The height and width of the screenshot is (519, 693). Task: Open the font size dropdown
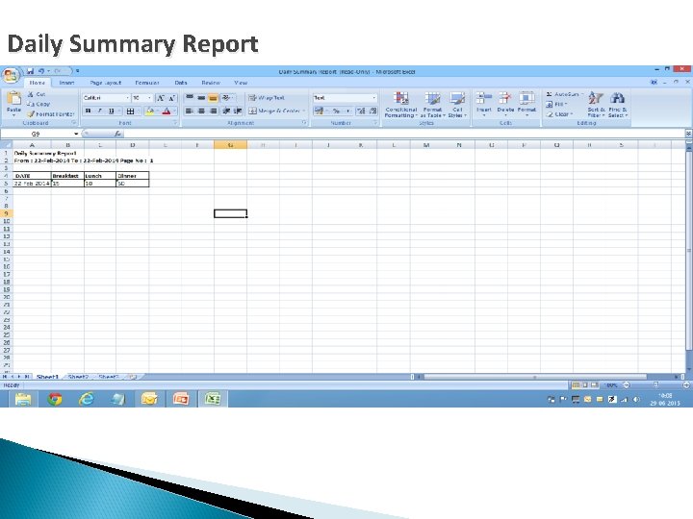149,98
